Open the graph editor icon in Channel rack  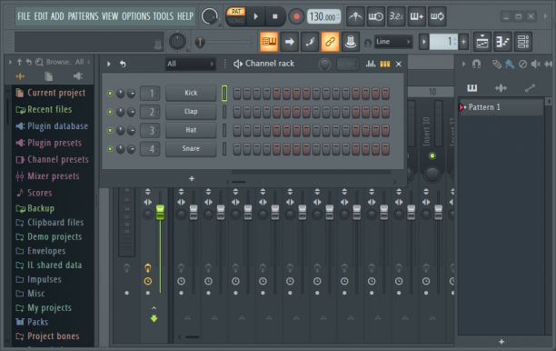pos(371,64)
